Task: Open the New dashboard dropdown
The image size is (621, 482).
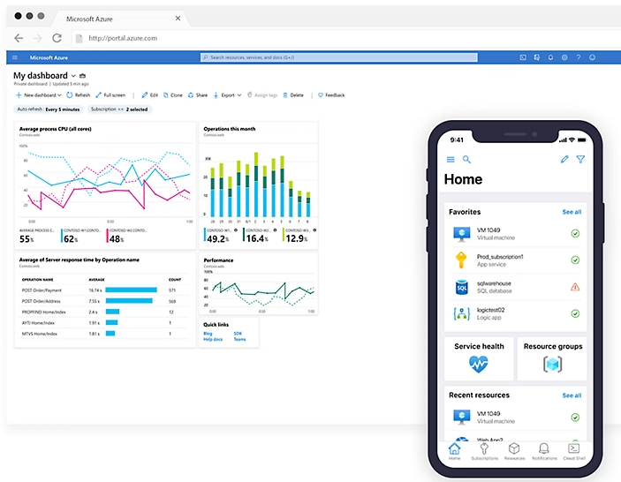Action: point(38,95)
